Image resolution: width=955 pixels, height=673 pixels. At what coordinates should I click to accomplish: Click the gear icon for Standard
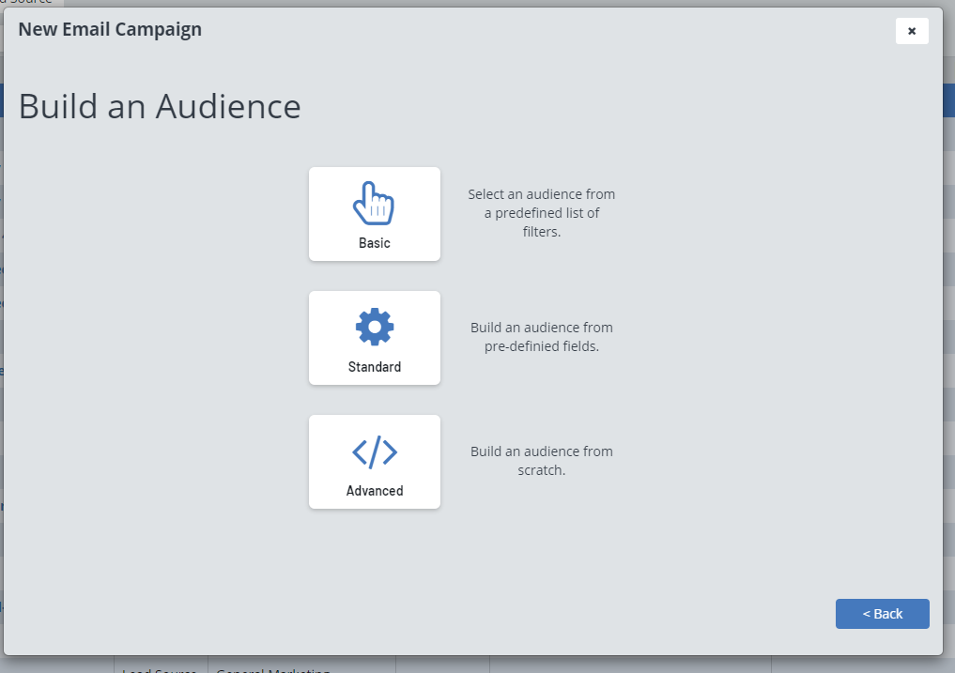pos(374,328)
